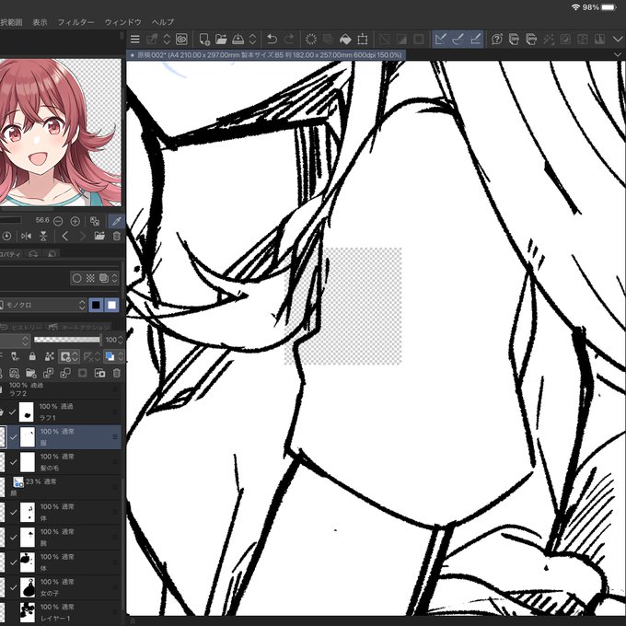The height and width of the screenshot is (626, 626).
Task: Flip Sub View image vertically
Action: tap(43, 237)
